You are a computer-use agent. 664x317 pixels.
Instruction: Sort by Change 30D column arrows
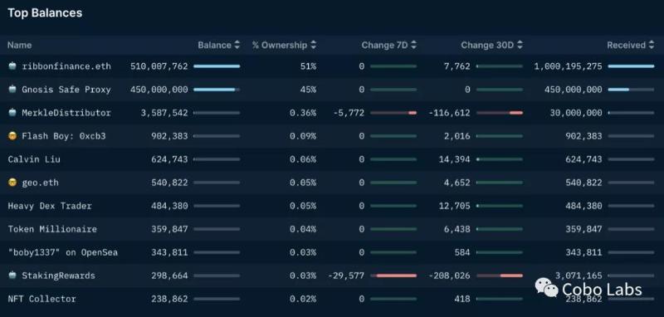coord(520,45)
